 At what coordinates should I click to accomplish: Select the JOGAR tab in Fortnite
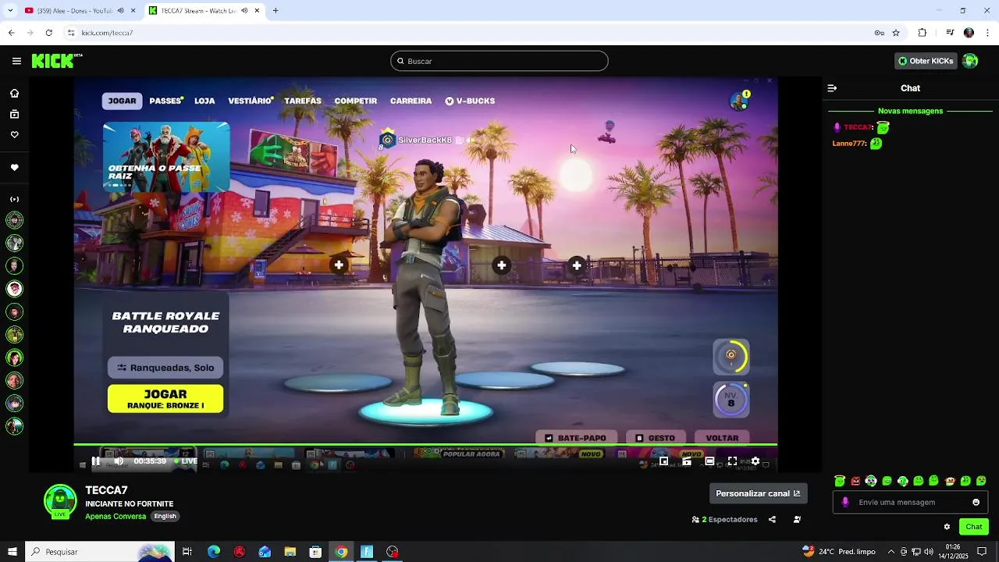tap(122, 101)
